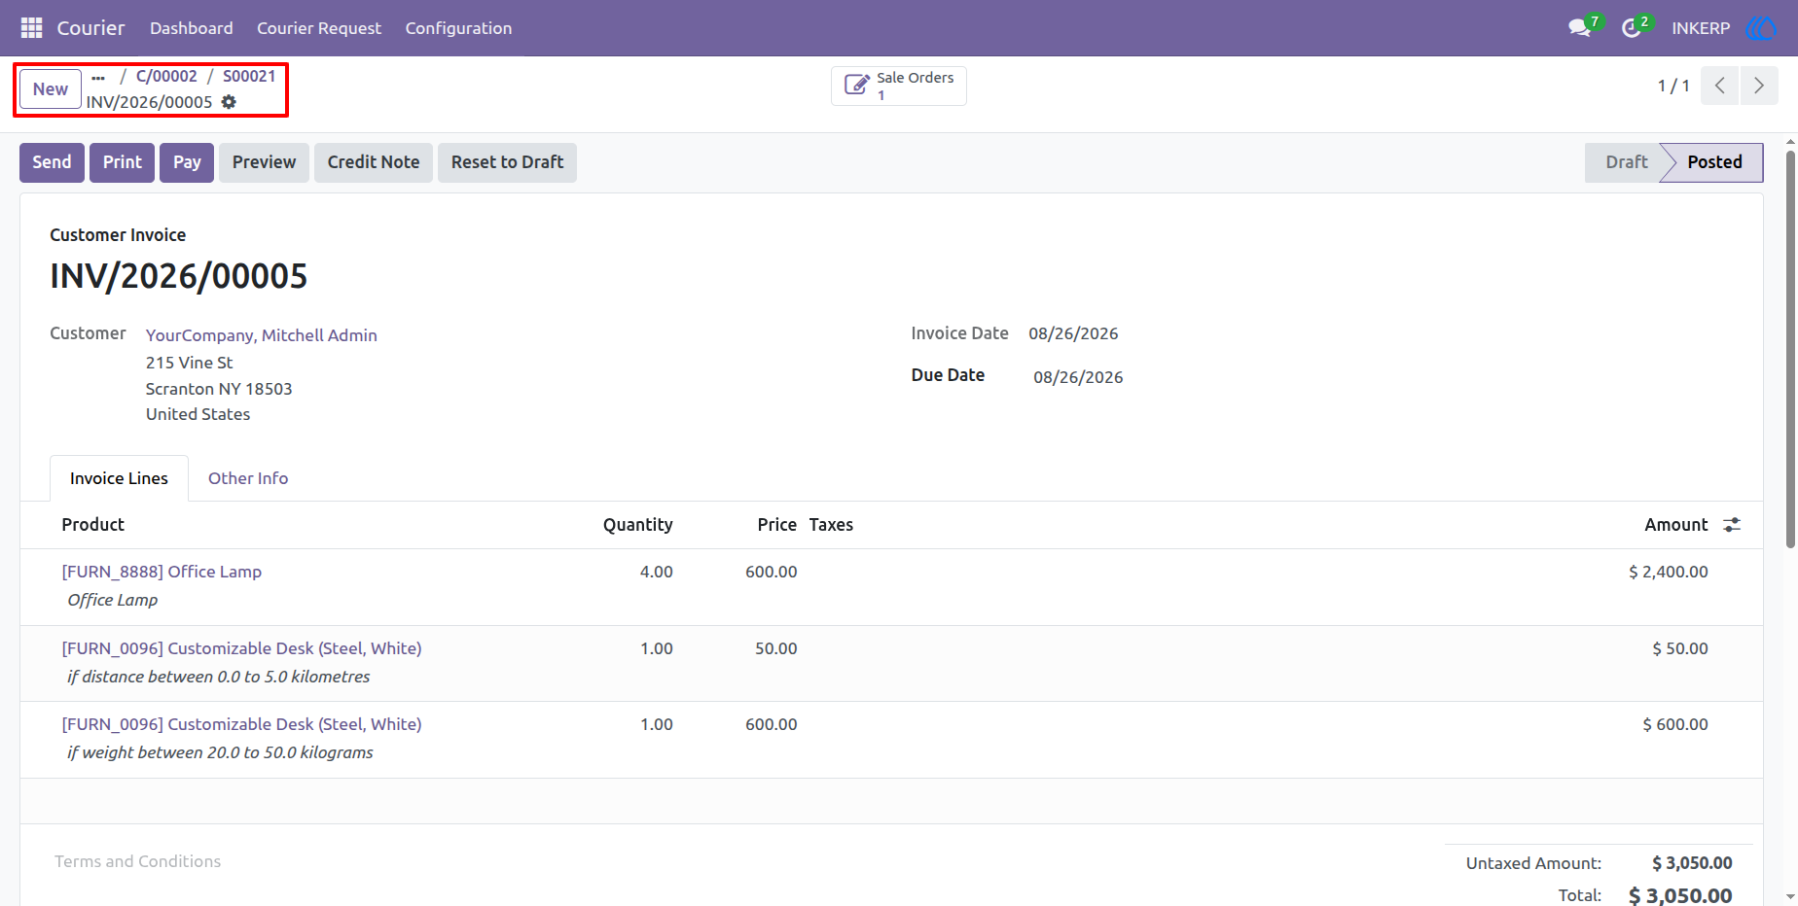Viewport: 1798px width, 906px height.
Task: Open the S00021 breadcrumb link
Action: click(249, 76)
